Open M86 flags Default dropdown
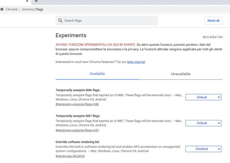Viewport: 230px width, 163px height. click(x=203, y=97)
